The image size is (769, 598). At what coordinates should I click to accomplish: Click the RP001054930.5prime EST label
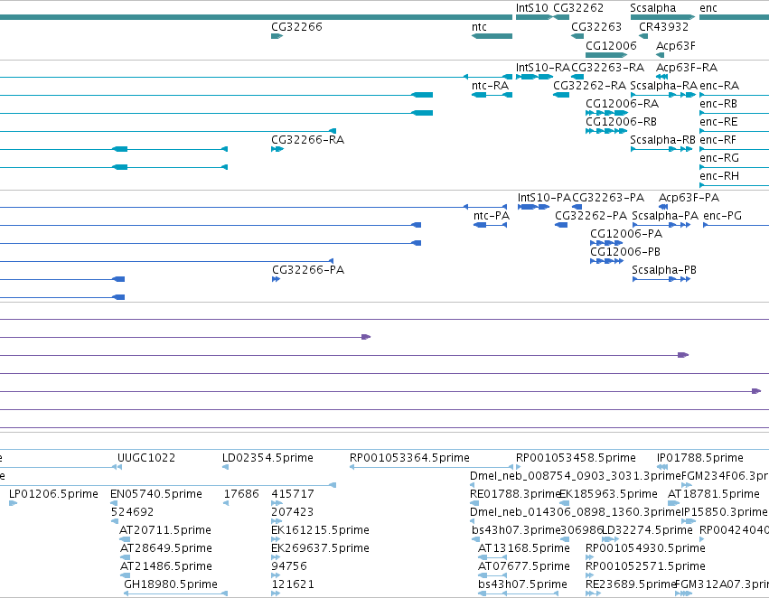[645, 549]
